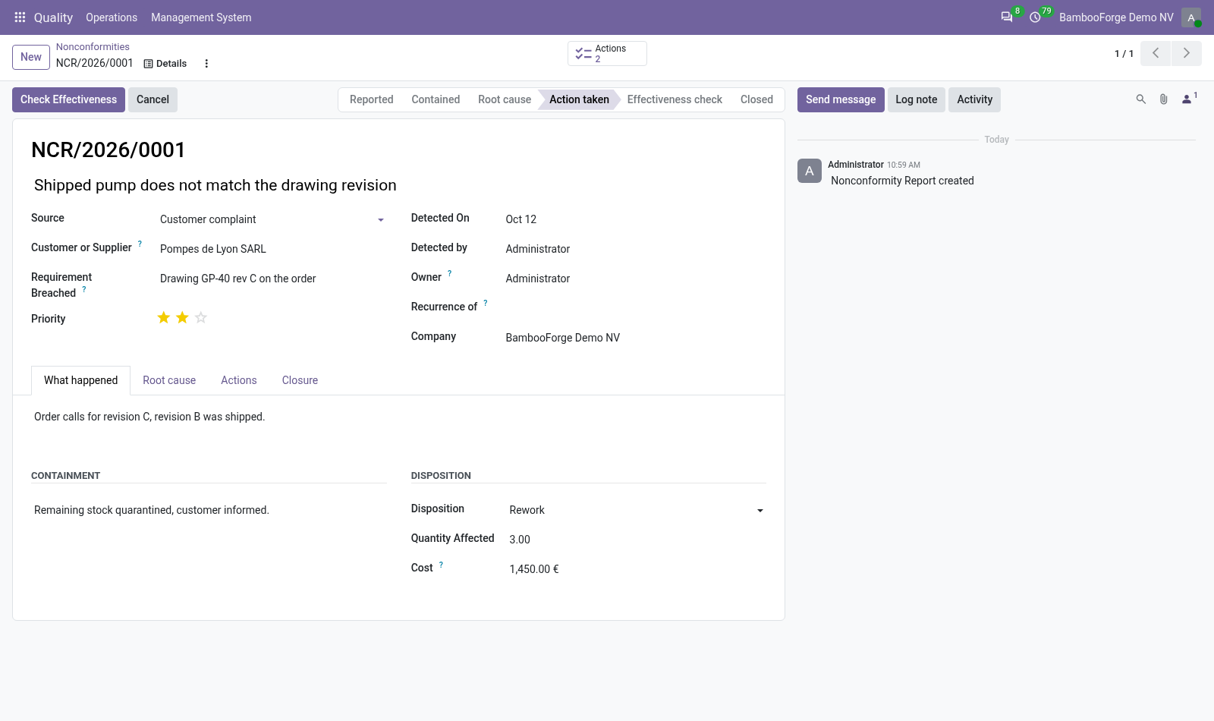
Task: Click Administrator's avatar in the chatter
Action: [x=810, y=171]
